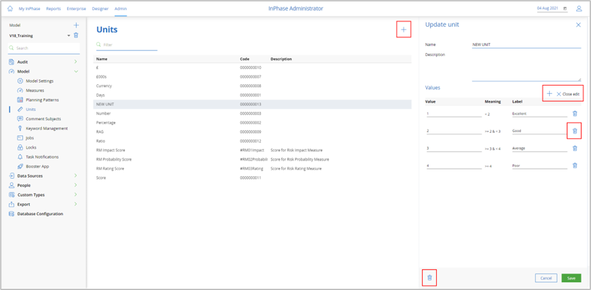The image size is (591, 290).
Task: Select Units in sidebar
Action: (31, 110)
